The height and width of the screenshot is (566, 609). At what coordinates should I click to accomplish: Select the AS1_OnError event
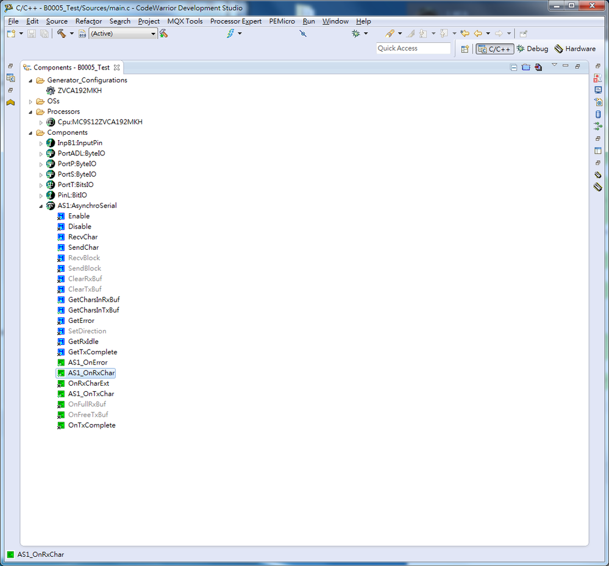88,363
